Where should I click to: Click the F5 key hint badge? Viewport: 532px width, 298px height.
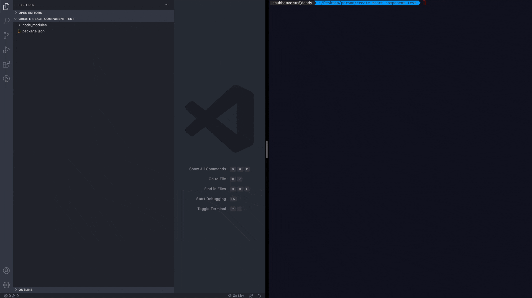coord(233,199)
